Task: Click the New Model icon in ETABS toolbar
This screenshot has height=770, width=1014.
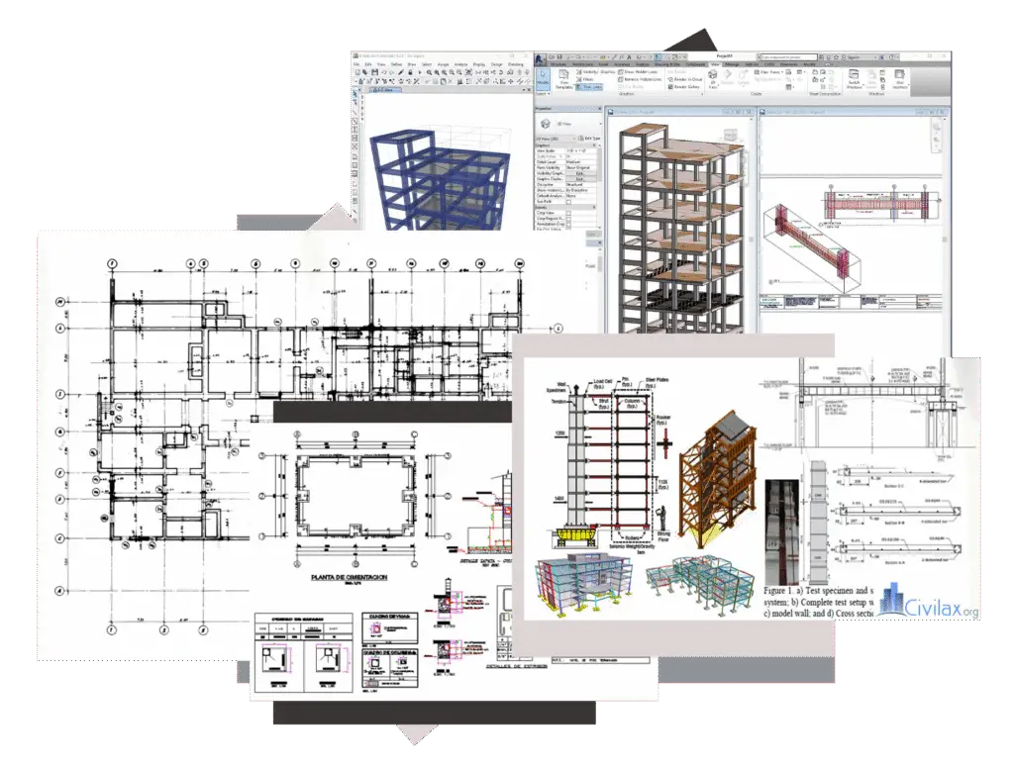Action: [358, 72]
